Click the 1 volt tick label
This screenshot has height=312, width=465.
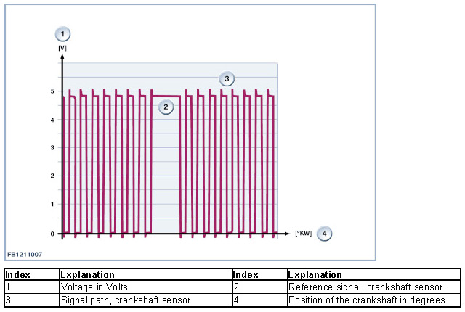[52, 205]
